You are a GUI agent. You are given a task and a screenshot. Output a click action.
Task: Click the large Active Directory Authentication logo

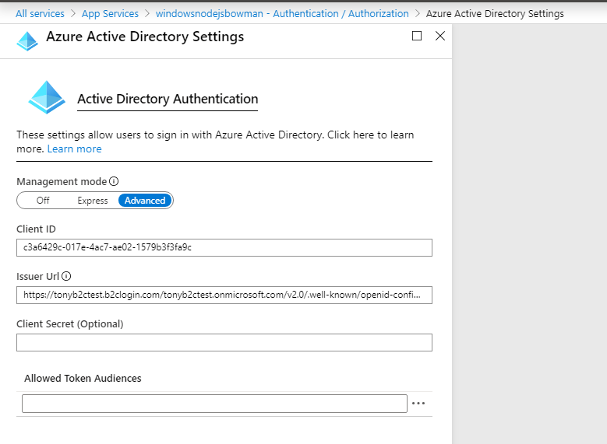point(47,97)
